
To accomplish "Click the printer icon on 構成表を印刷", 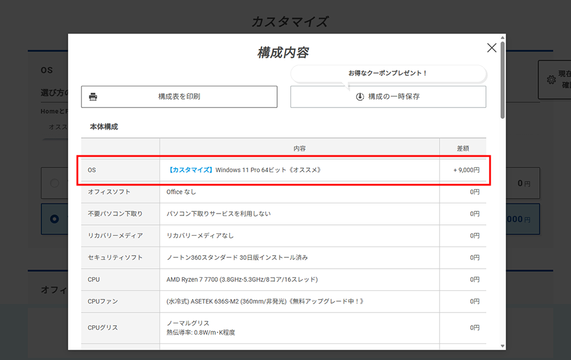I will [93, 97].
